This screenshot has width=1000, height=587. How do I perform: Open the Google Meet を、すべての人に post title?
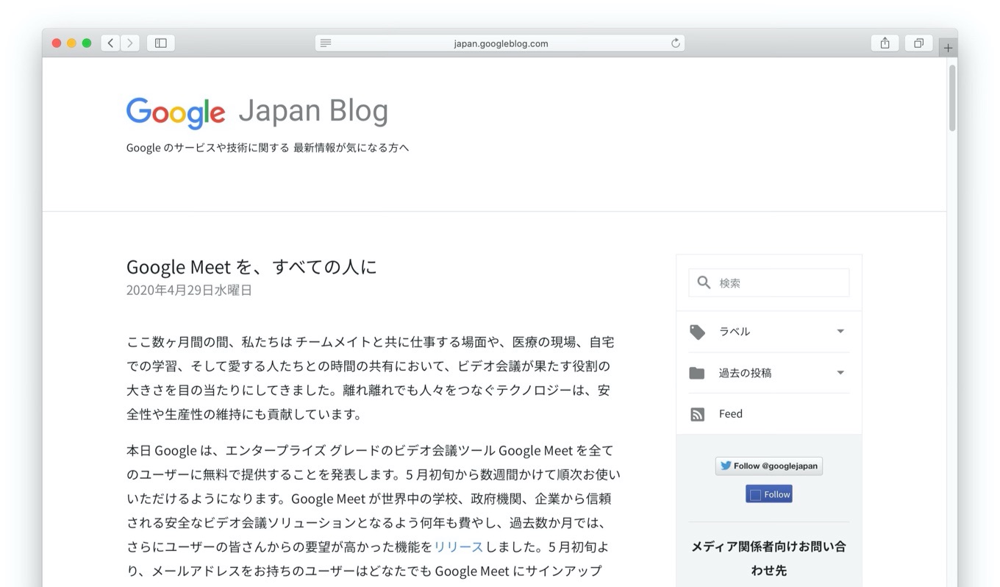coord(251,266)
